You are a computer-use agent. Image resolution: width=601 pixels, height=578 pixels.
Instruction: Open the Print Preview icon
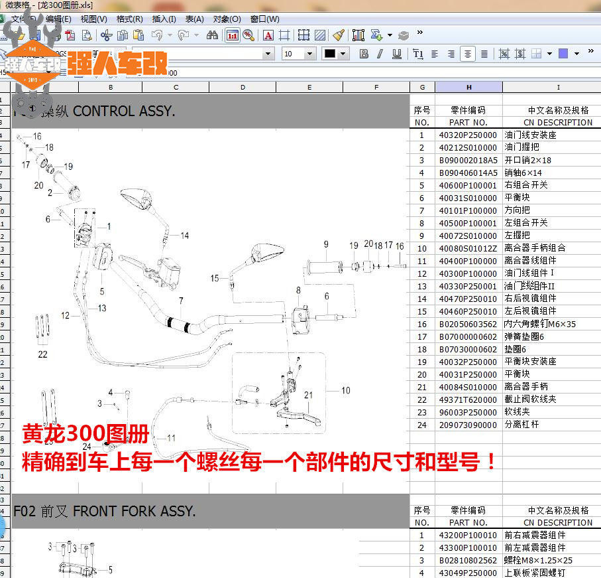(87, 36)
